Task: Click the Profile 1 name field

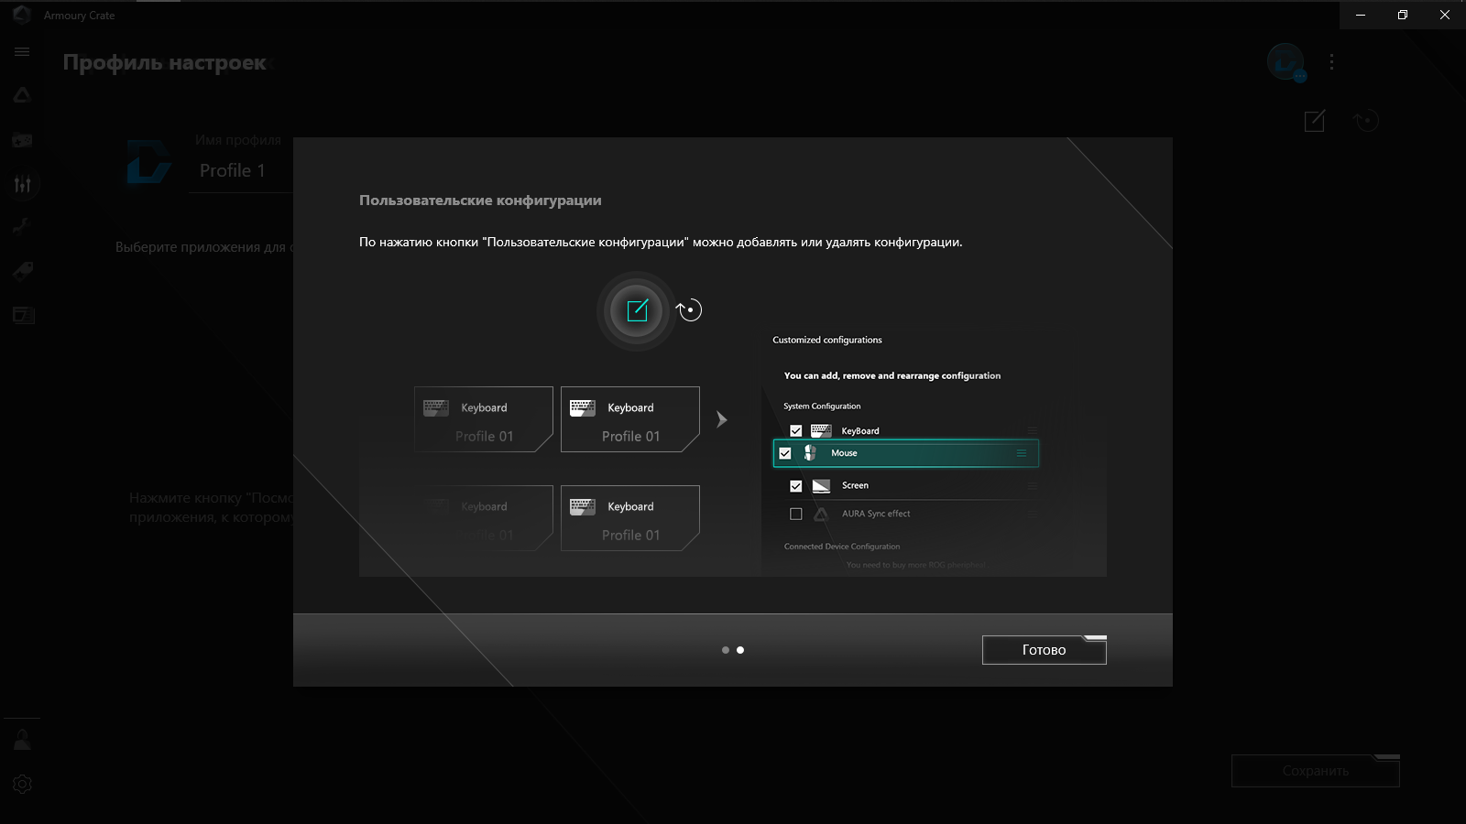Action: click(x=241, y=171)
